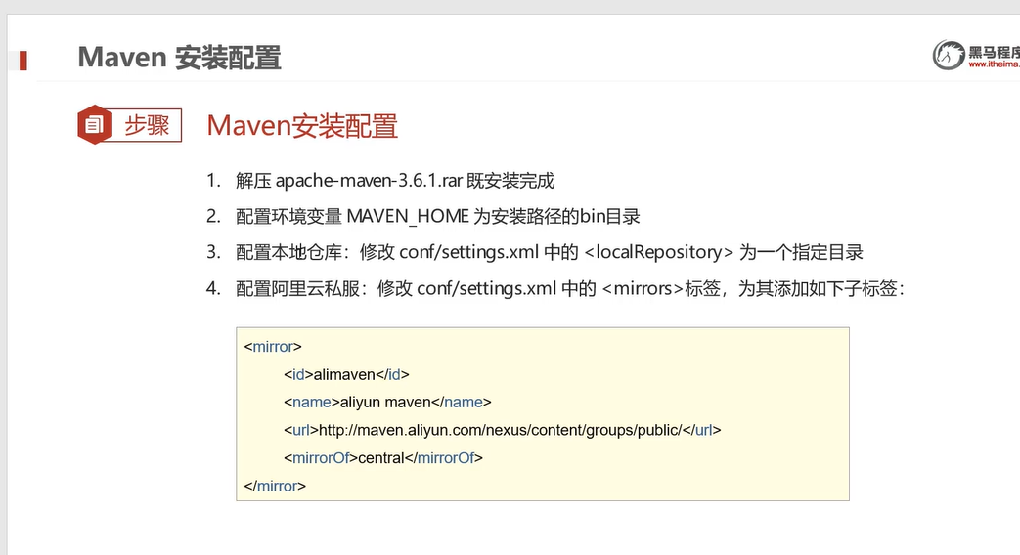Click step 4 text about 阿里云私服
Screen dimensions: 1020x555
[570, 288]
